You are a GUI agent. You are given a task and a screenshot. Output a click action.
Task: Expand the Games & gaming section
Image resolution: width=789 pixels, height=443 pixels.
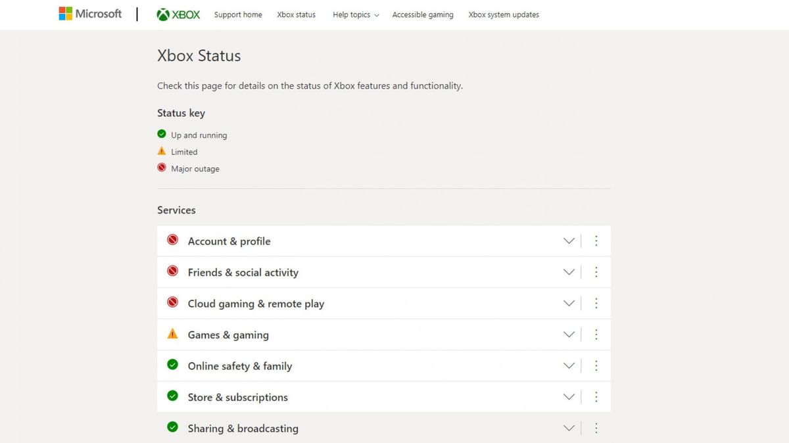569,334
